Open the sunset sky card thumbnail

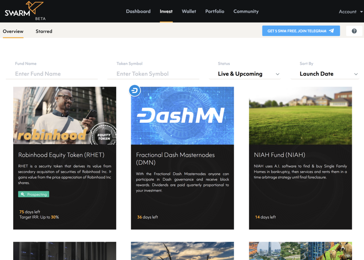click(182, 251)
